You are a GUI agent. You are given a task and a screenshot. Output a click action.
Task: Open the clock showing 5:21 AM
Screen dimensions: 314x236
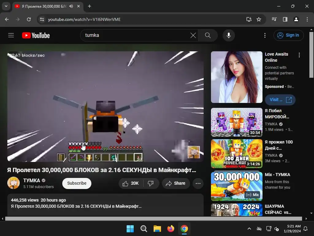pos(292,229)
